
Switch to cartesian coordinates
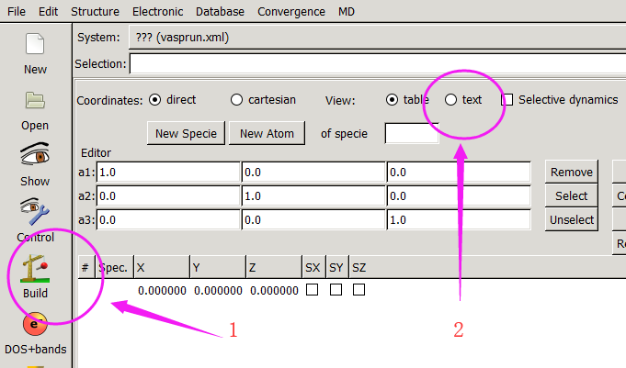[x=237, y=100]
